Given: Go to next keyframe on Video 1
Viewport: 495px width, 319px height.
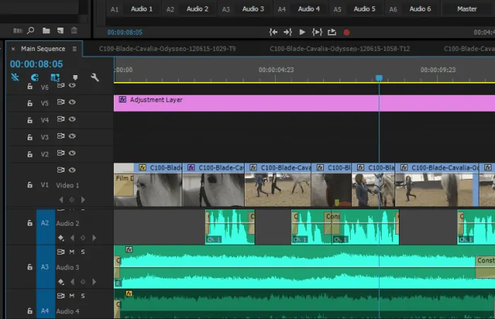Looking at the screenshot, I should [x=83, y=199].
